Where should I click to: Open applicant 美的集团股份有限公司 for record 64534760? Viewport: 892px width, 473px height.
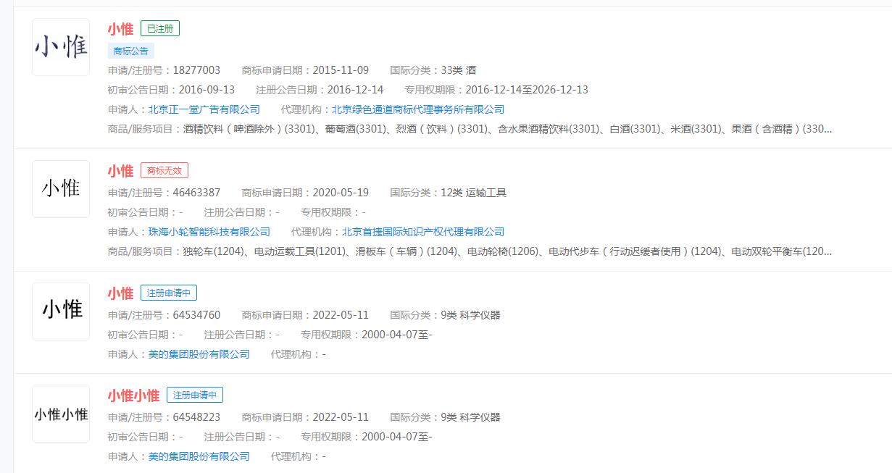pyautogui.click(x=199, y=354)
